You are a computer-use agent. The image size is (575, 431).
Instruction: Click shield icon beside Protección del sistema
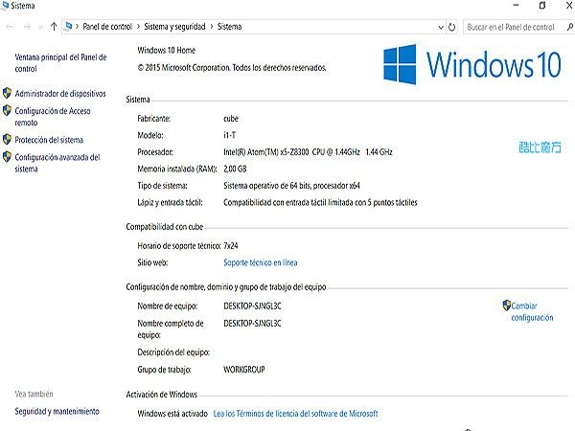7,139
